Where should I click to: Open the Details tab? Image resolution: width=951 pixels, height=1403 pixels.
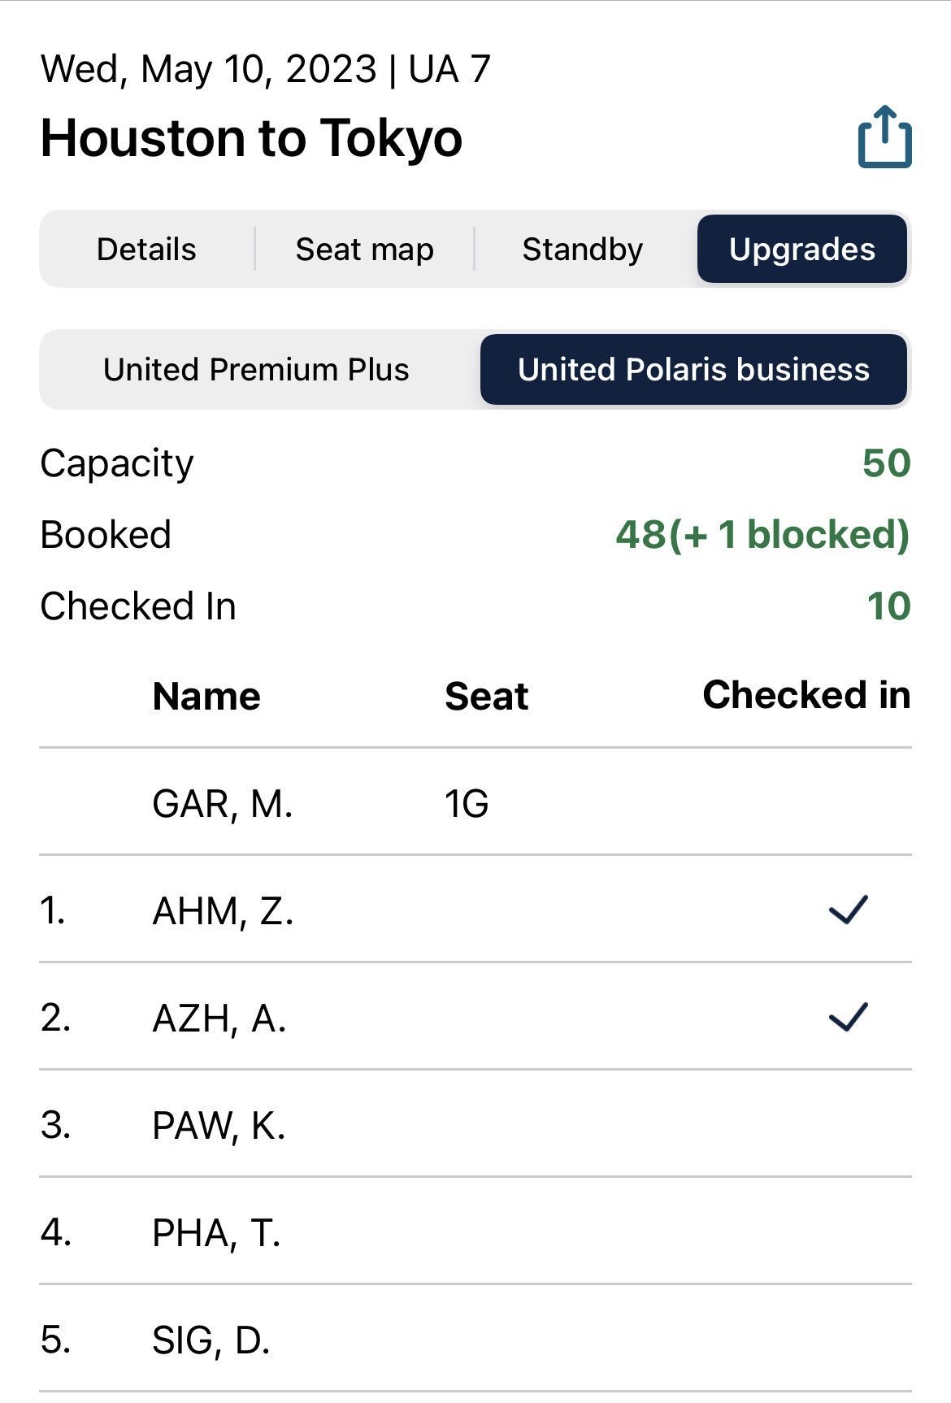(147, 250)
